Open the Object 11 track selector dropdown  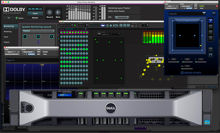(11, 52)
